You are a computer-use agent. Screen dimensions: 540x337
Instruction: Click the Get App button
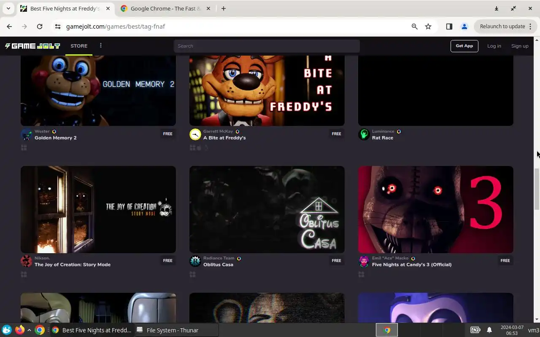464,46
